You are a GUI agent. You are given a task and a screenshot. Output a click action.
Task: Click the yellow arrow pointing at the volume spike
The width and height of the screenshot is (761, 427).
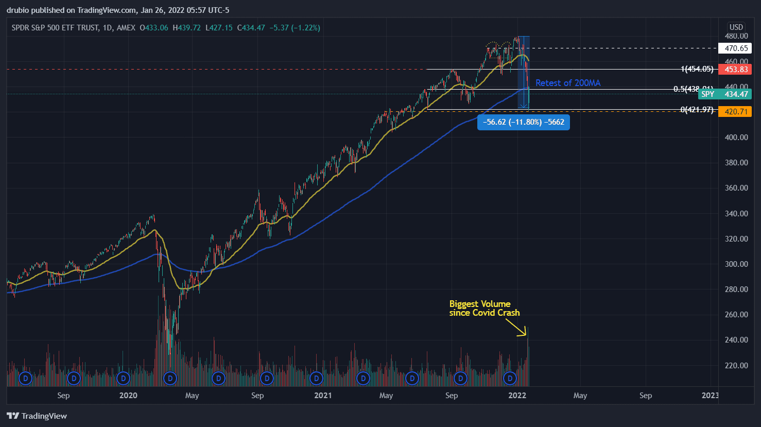coord(516,328)
